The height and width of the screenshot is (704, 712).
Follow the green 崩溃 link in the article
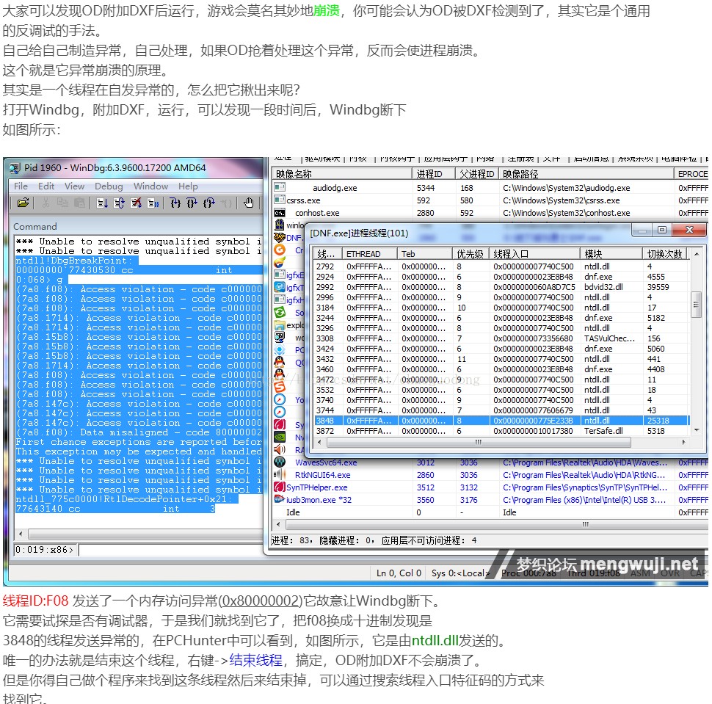pos(327,10)
